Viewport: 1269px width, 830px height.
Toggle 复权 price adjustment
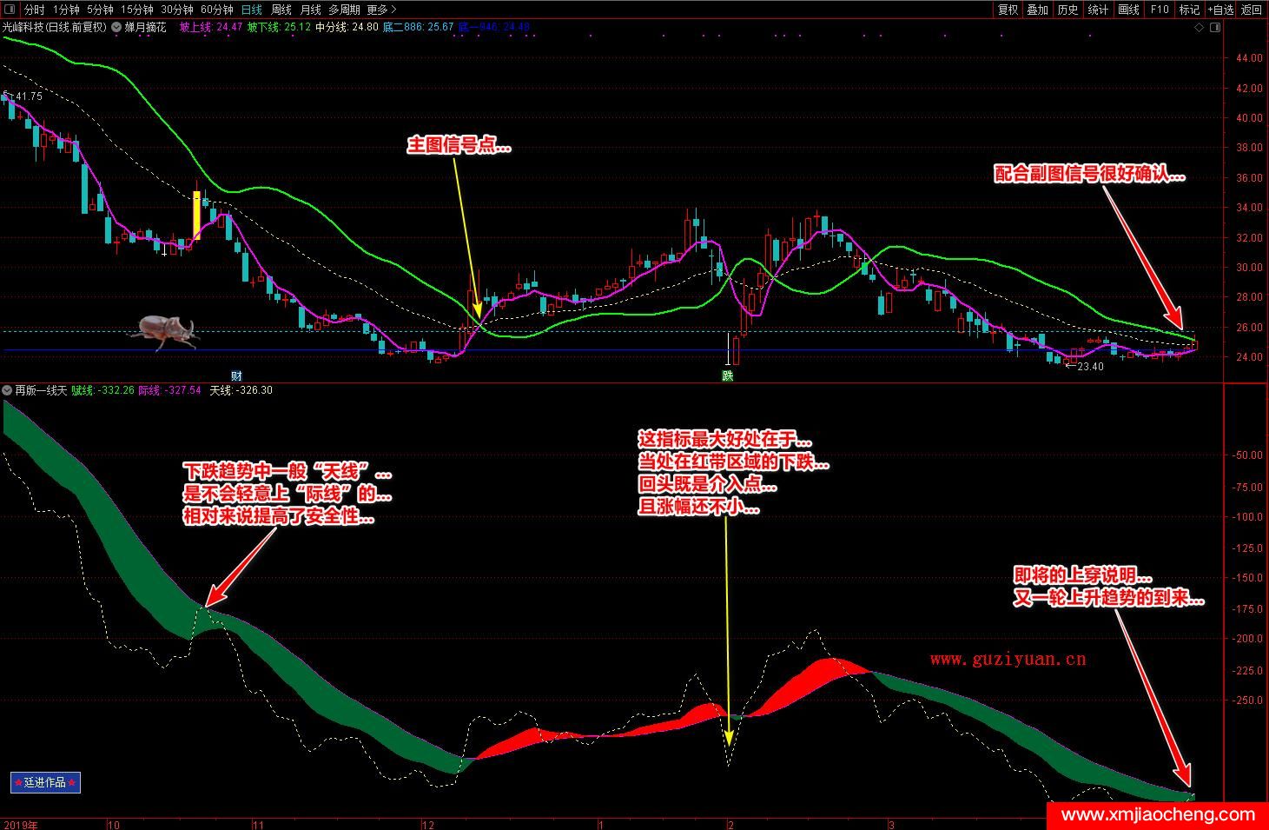[x=1008, y=10]
